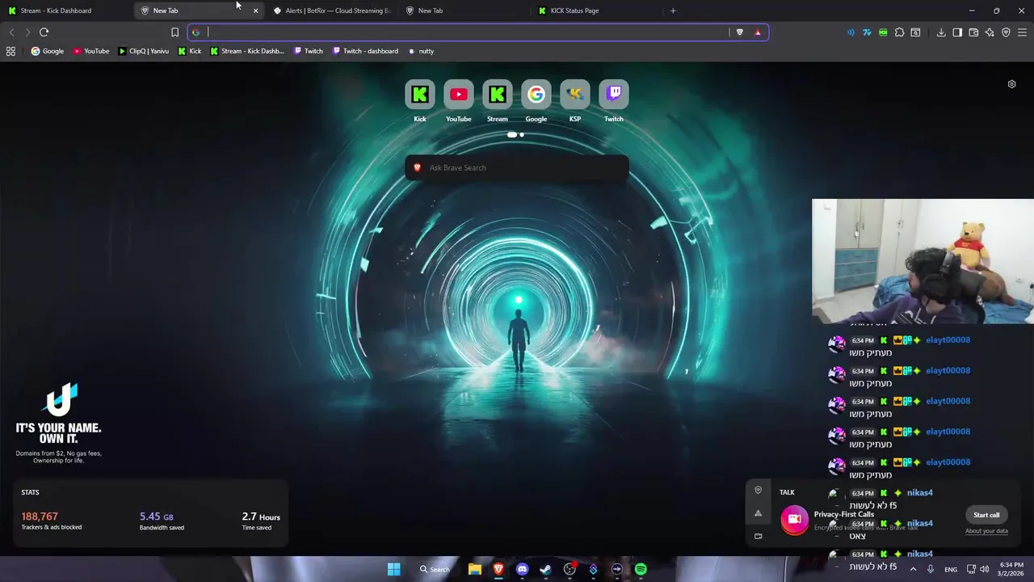Viewport: 1034px width, 582px height.
Task: Open File Explorer from the taskbar
Action: coord(475,569)
